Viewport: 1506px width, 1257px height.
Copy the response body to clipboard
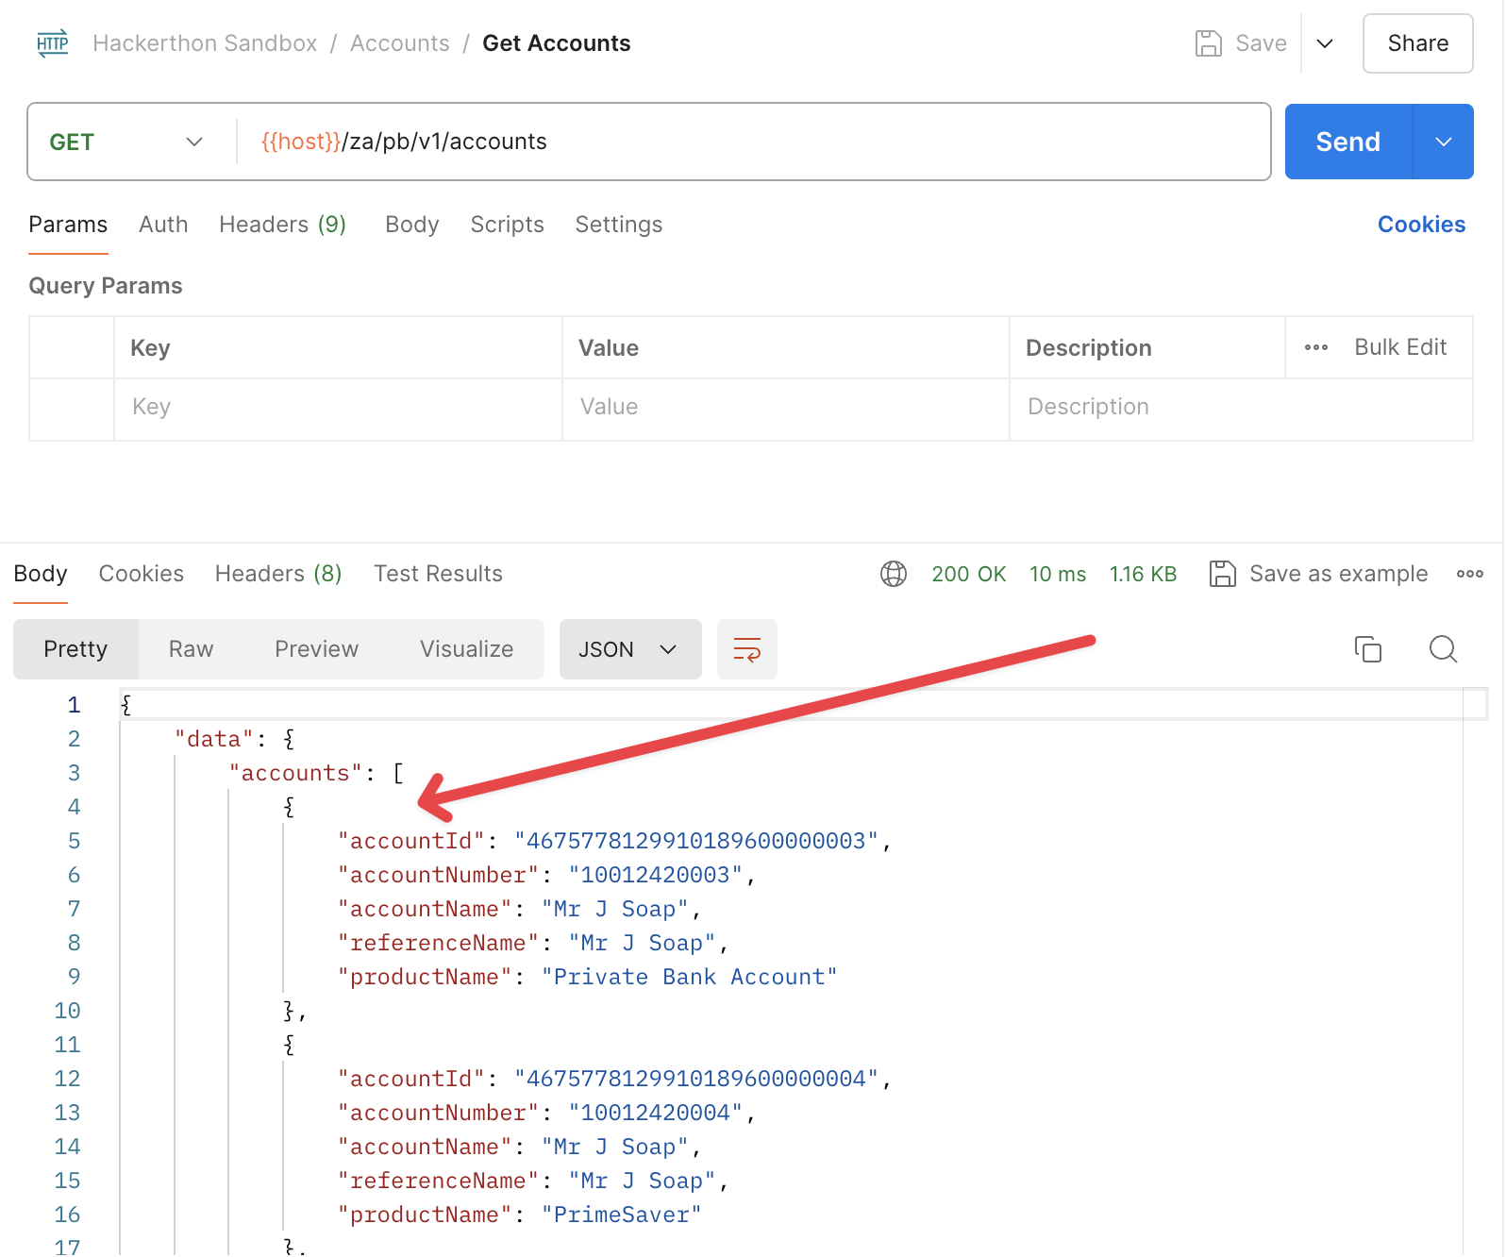click(x=1367, y=649)
